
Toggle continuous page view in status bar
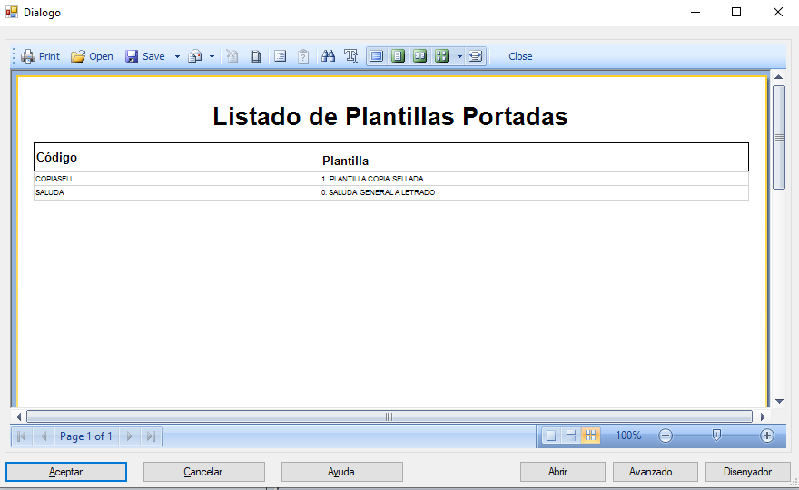coord(571,436)
